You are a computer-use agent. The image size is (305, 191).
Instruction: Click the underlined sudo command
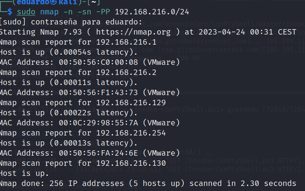coord(26,12)
